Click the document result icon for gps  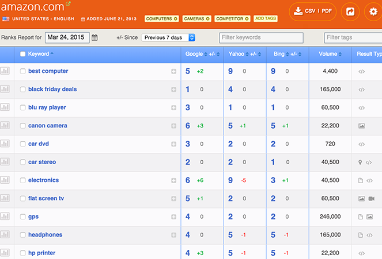361,217
